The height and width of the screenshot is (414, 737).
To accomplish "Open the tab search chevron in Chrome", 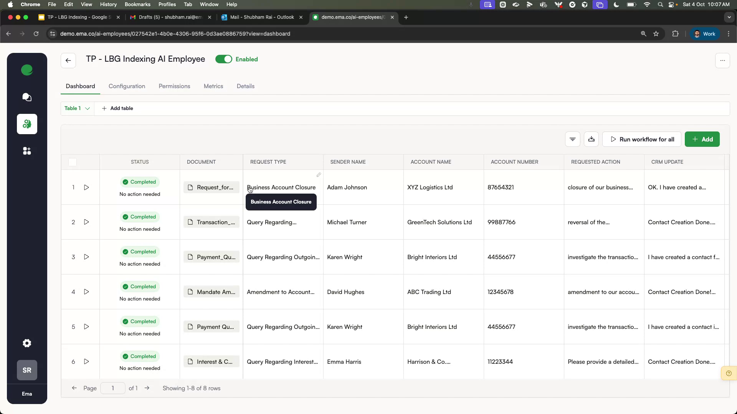I will coord(729,17).
